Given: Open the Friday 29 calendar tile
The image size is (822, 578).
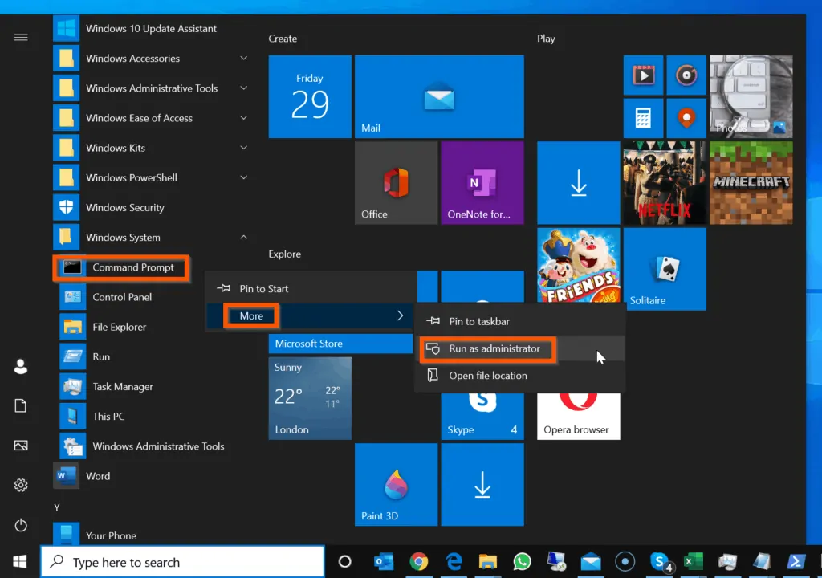Looking at the screenshot, I should point(310,96).
